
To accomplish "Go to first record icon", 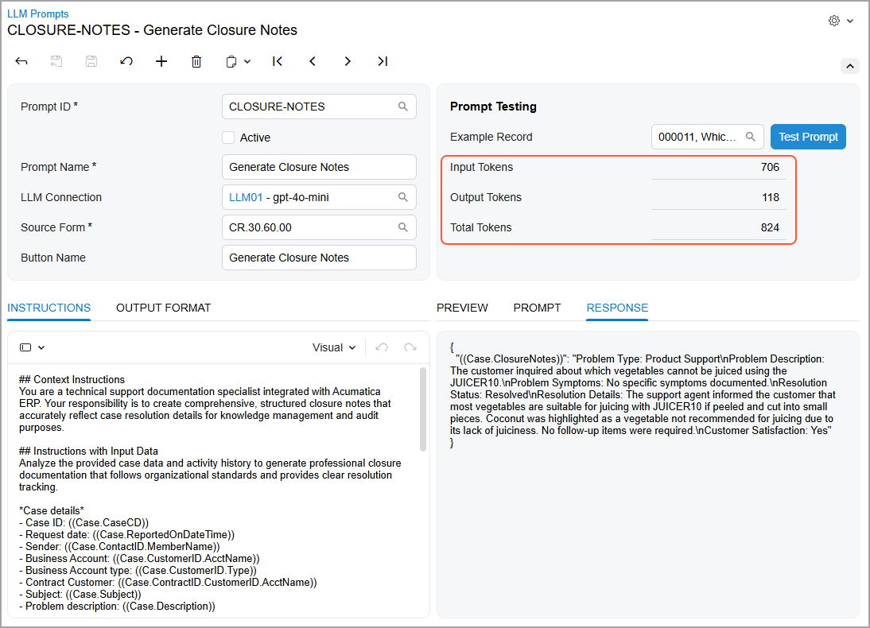I will pos(278,61).
